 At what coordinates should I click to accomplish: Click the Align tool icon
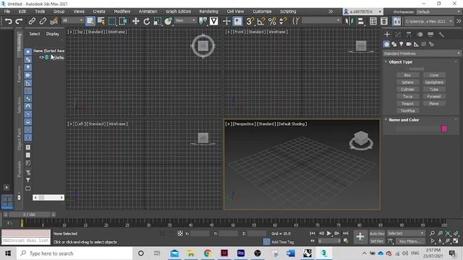tap(360, 21)
